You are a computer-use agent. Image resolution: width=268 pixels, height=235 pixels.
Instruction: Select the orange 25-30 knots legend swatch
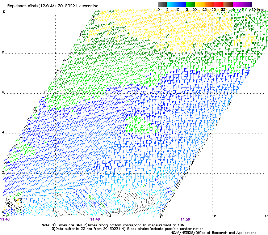(x=209, y=4)
